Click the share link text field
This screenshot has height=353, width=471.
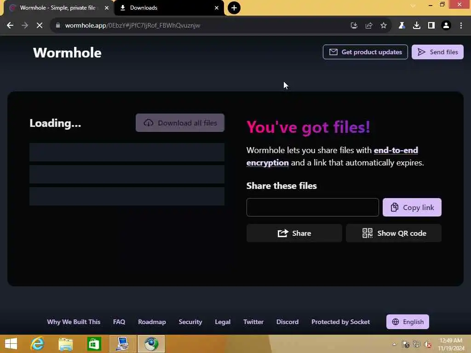(x=312, y=207)
